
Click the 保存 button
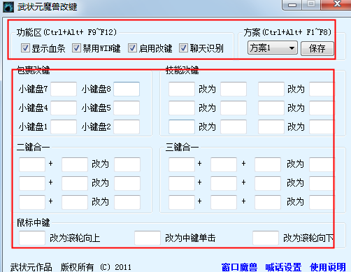317,48
